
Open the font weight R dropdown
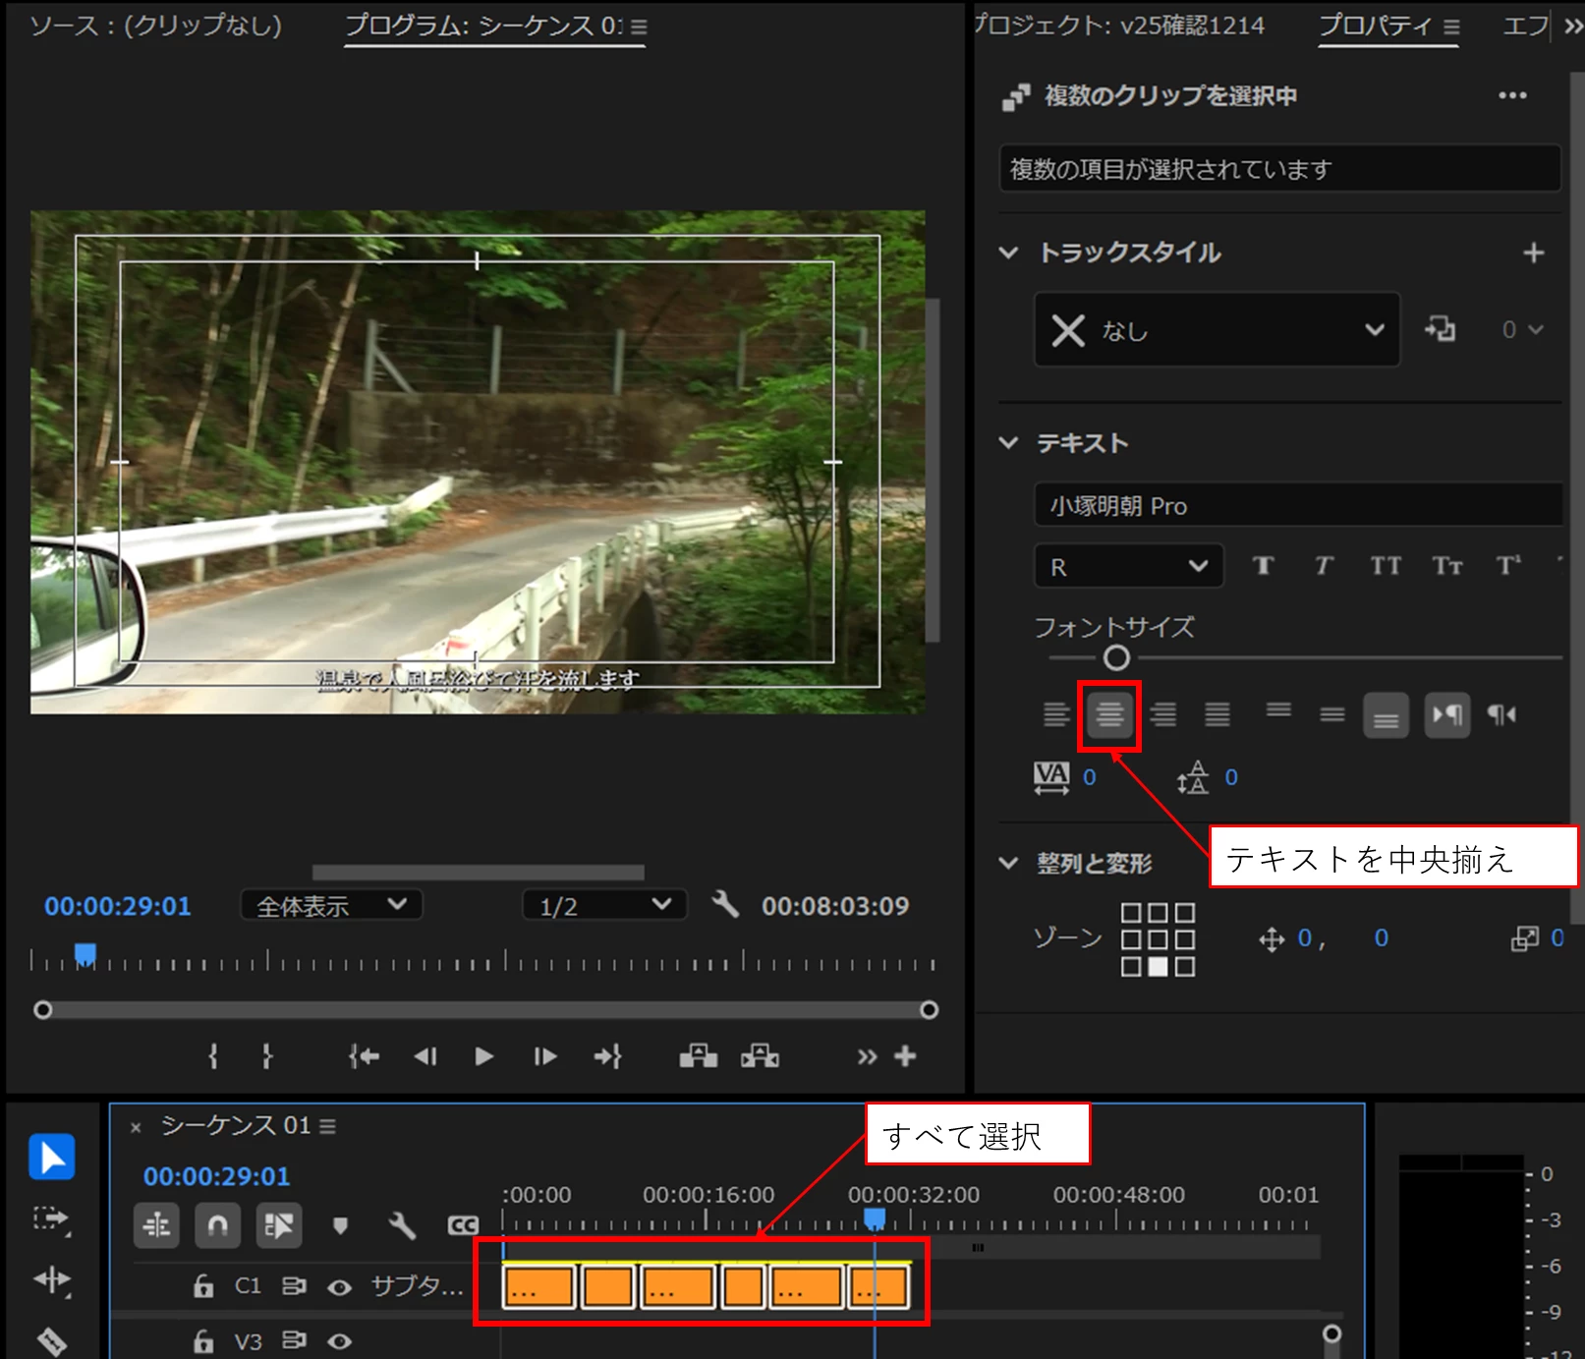1129,566
